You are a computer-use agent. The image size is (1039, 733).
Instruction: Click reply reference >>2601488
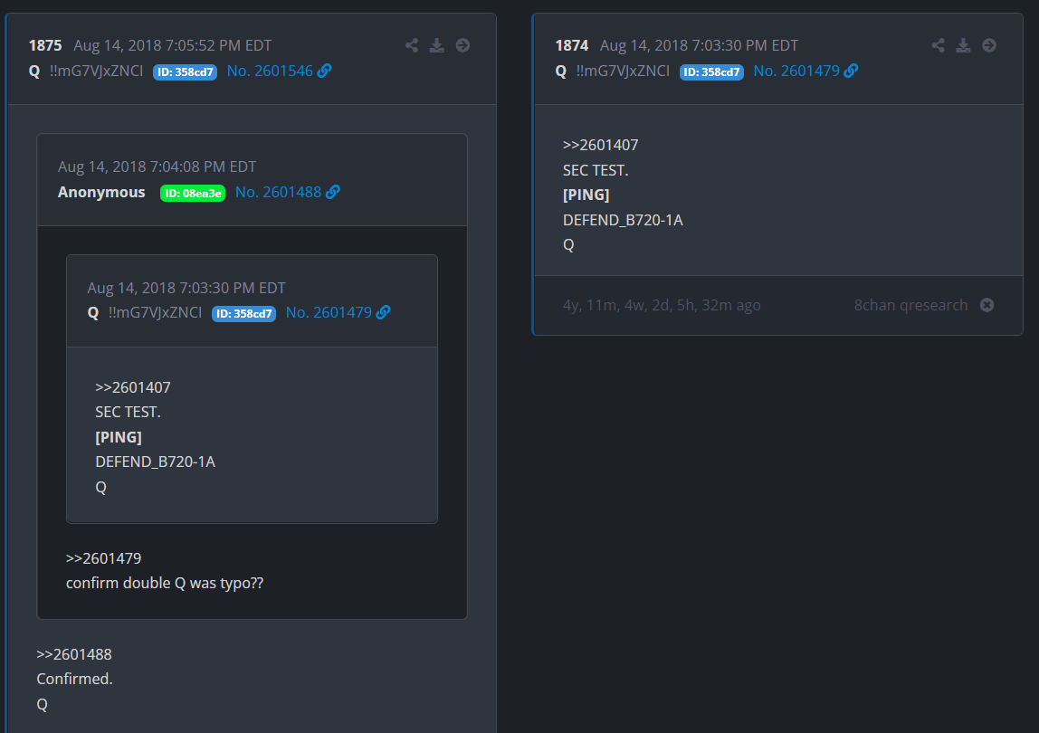(74, 654)
